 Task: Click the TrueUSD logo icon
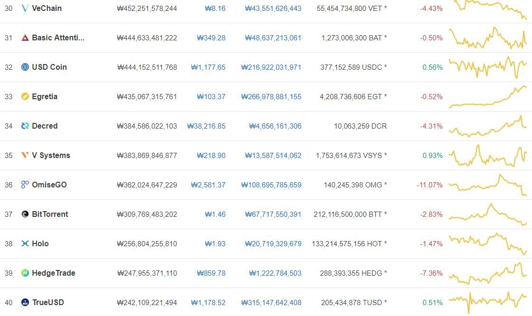25,302
